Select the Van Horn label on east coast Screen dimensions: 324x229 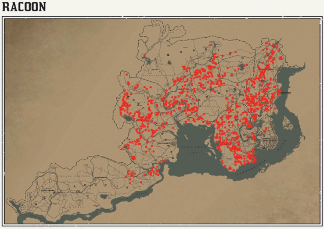tap(286, 93)
